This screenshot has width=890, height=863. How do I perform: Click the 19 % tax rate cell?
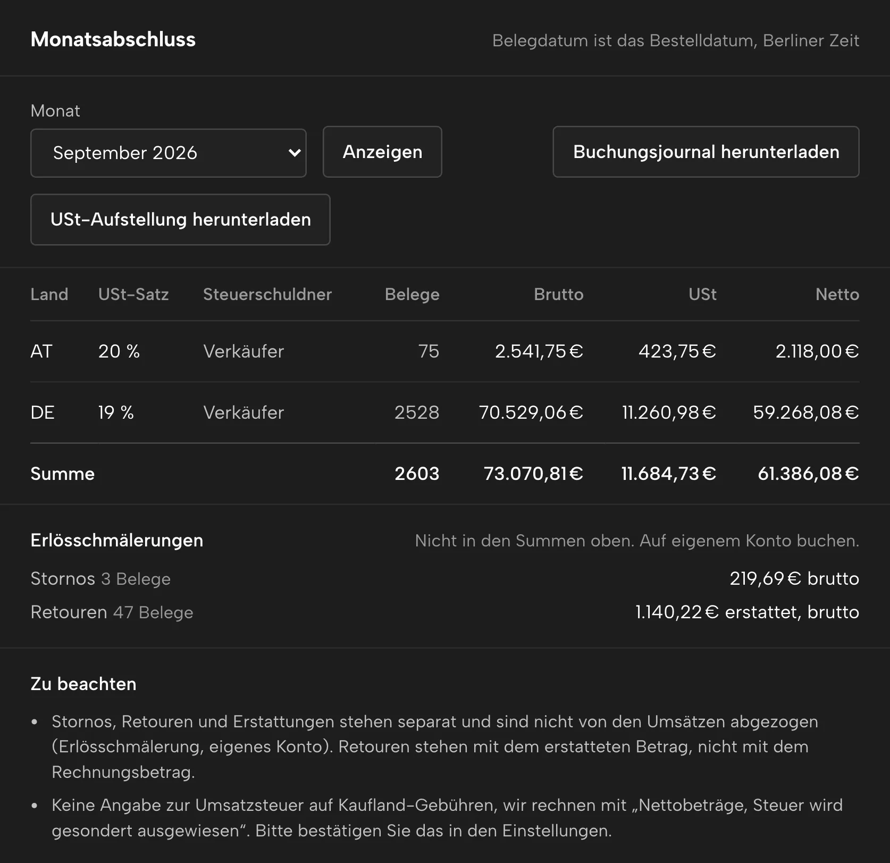116,412
